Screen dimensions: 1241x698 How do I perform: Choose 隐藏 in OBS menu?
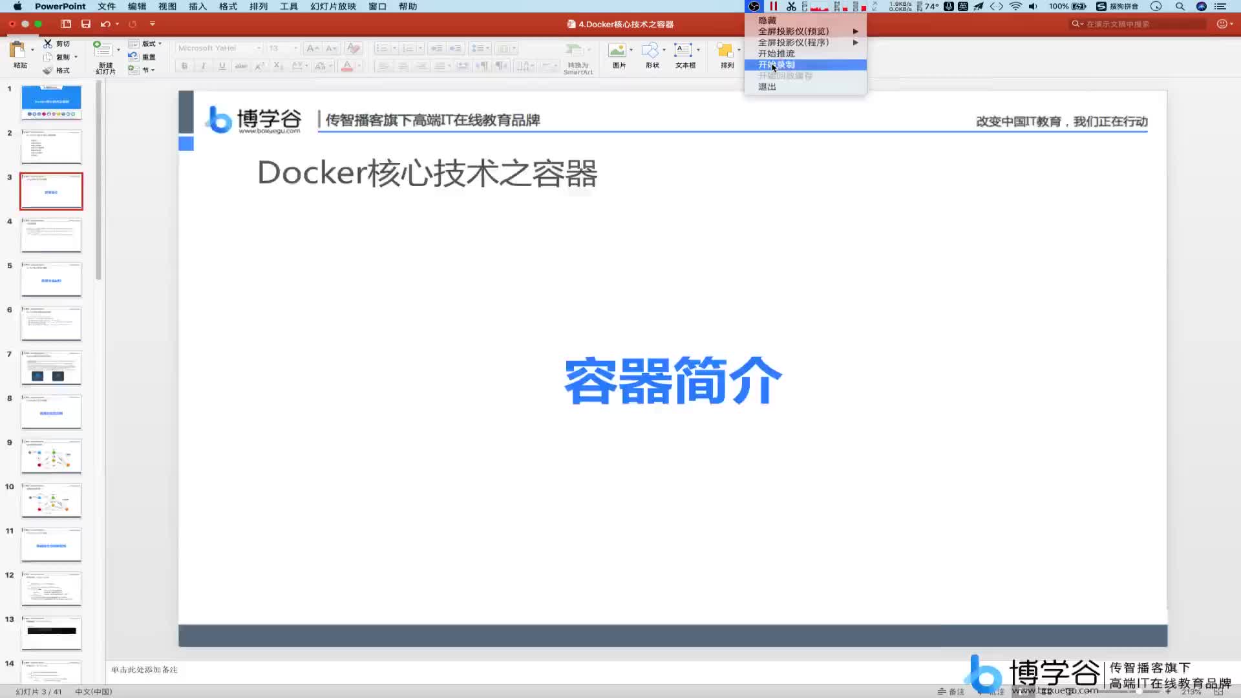(x=805, y=20)
